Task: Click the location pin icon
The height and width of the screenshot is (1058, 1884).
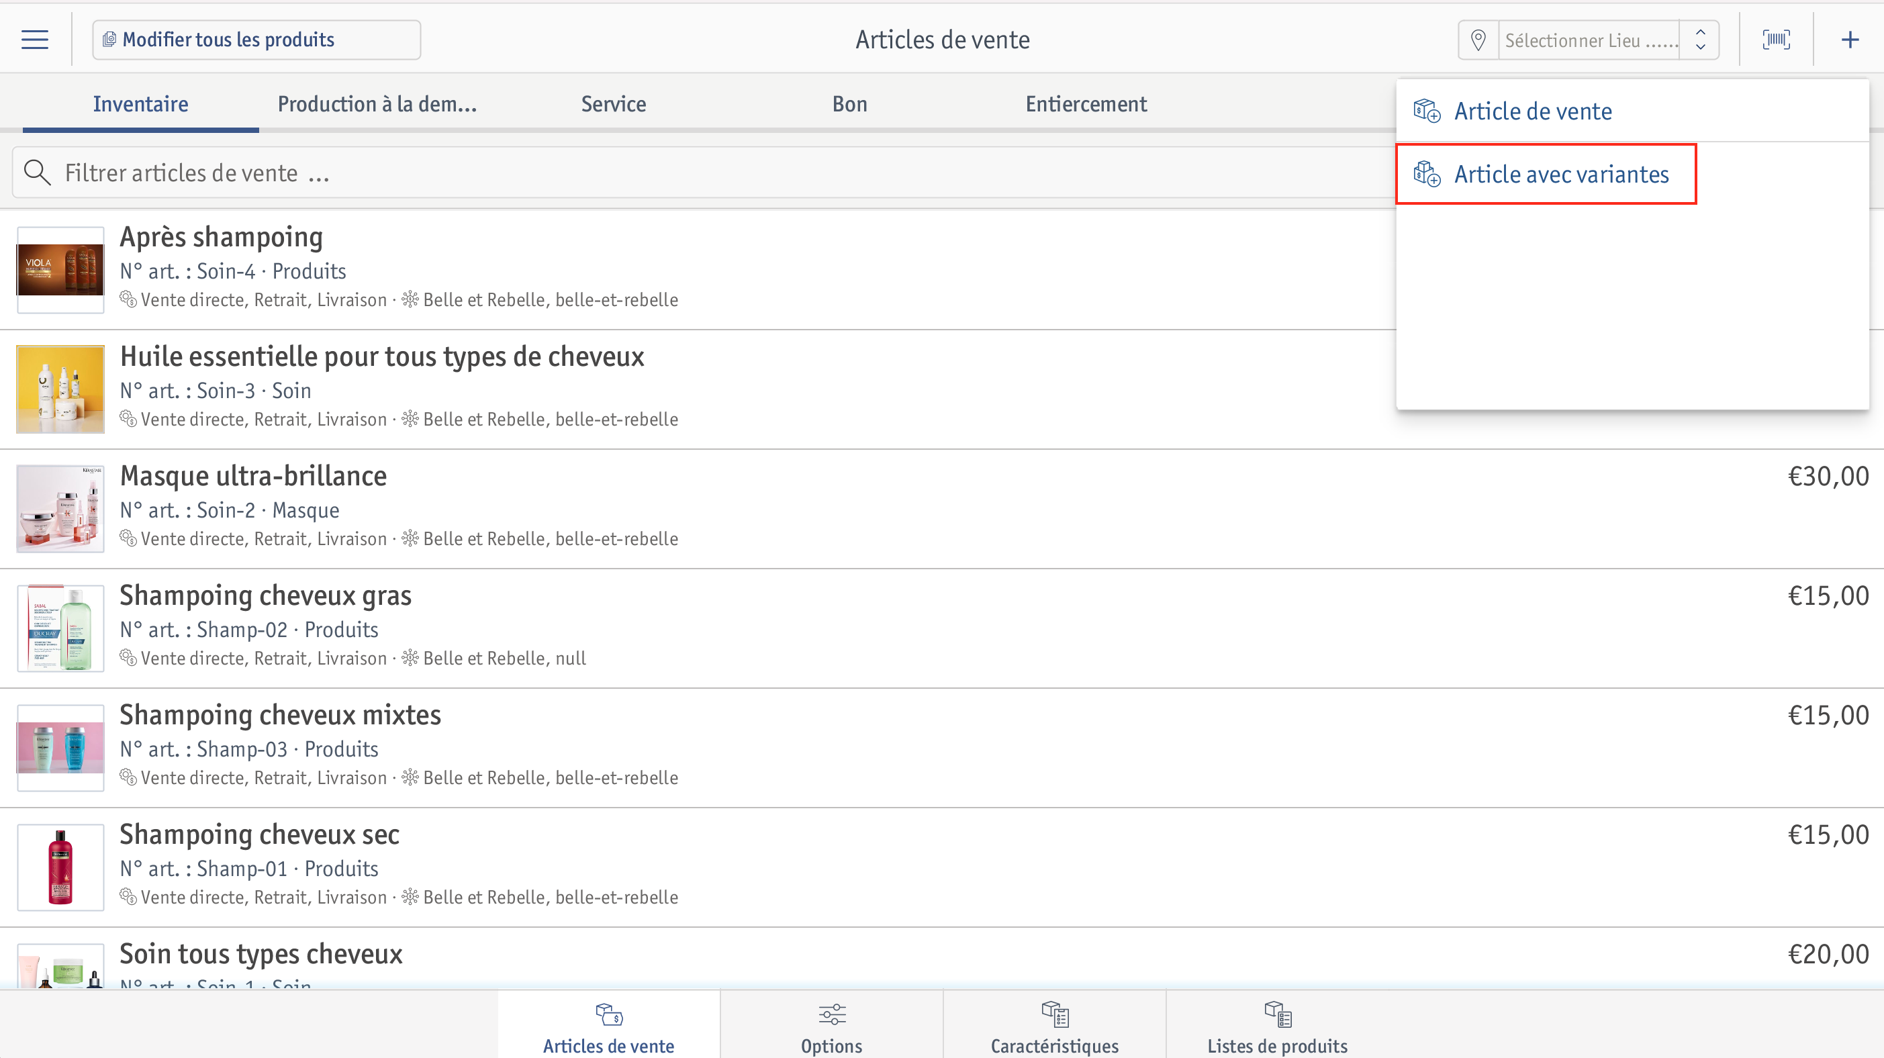Action: tap(1478, 40)
